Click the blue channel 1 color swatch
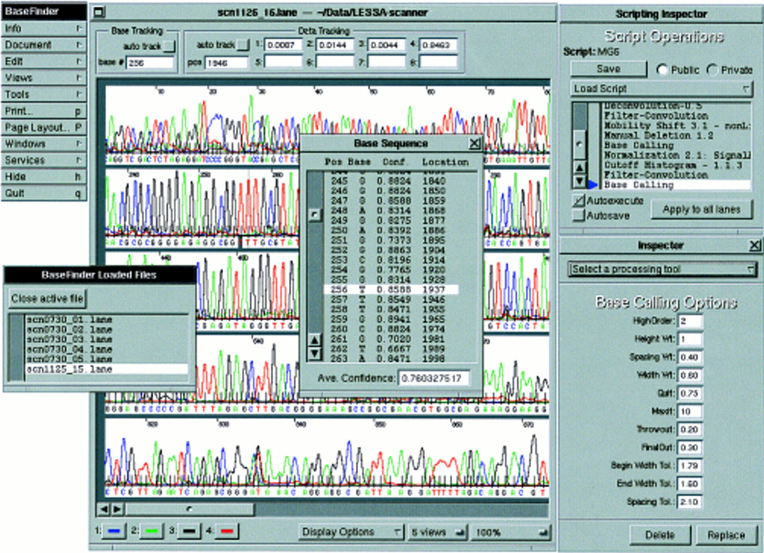The height and width of the screenshot is (553, 764). click(x=115, y=531)
